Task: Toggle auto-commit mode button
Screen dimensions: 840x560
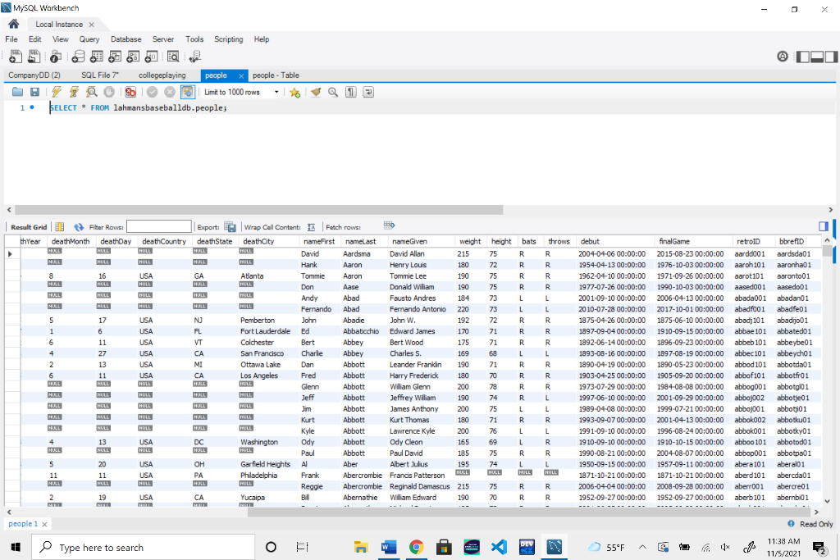Action: (188, 92)
